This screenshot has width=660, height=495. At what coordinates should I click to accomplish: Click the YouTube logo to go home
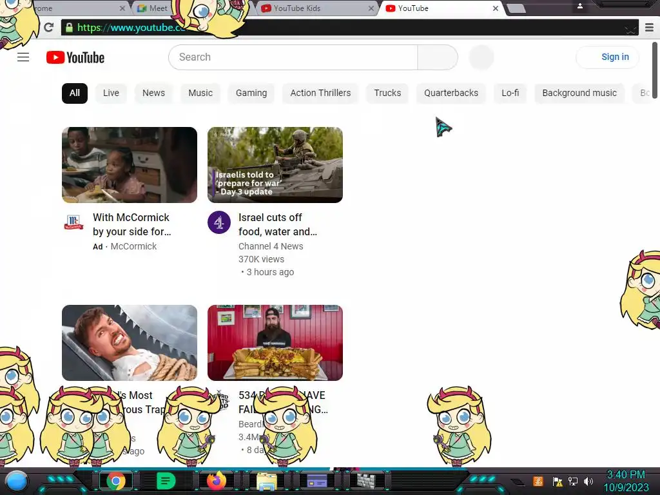click(75, 57)
